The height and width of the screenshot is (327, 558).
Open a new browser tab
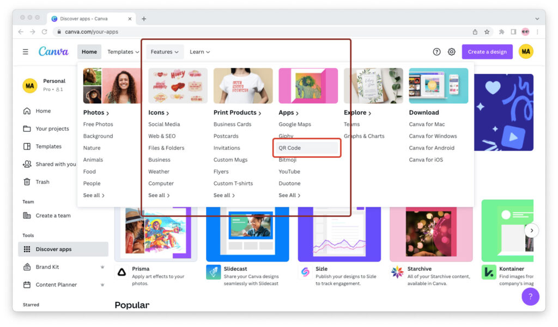click(x=144, y=19)
